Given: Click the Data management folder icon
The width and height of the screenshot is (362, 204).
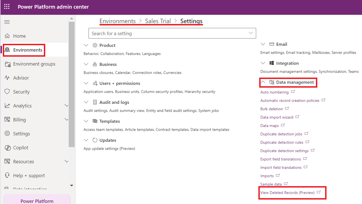Looking at the screenshot, I should [x=272, y=82].
